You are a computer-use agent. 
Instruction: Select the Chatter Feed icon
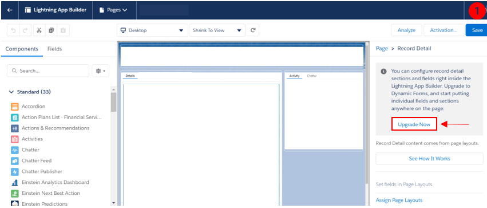tap(15, 161)
